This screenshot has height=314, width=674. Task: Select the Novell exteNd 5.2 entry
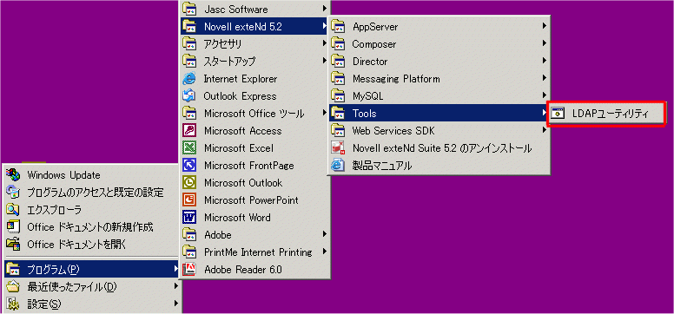[x=254, y=27]
